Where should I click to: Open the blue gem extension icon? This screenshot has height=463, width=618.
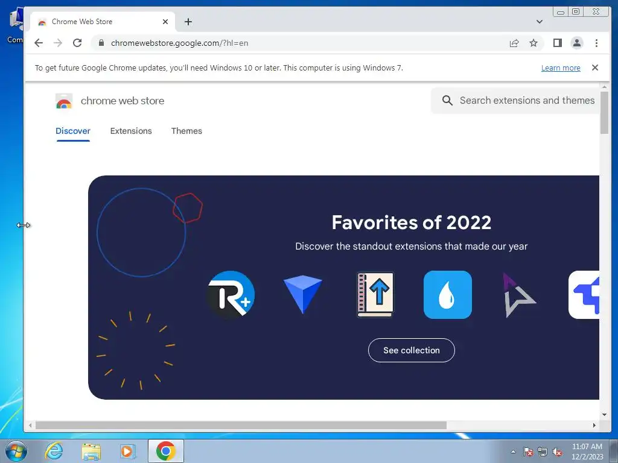tap(303, 294)
